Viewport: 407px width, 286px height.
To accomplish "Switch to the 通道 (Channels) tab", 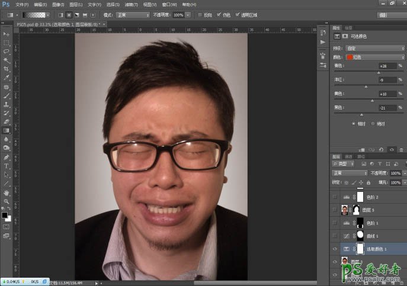I will (x=348, y=156).
